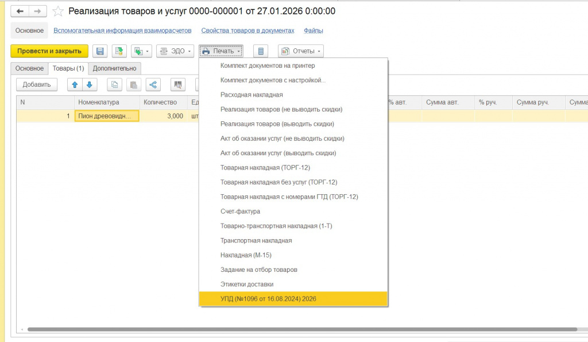Open the ЭДО dropdown menu
This screenshot has width=588, height=342.
coord(175,51)
